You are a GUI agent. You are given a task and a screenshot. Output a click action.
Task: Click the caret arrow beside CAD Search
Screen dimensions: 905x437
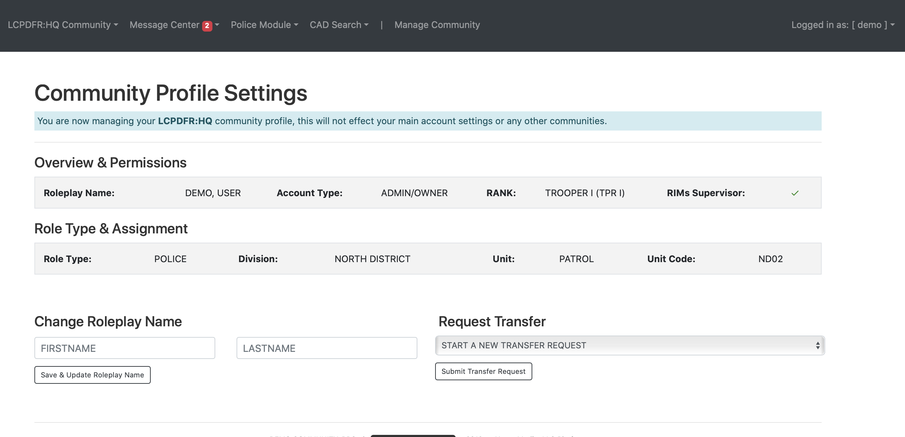point(366,25)
